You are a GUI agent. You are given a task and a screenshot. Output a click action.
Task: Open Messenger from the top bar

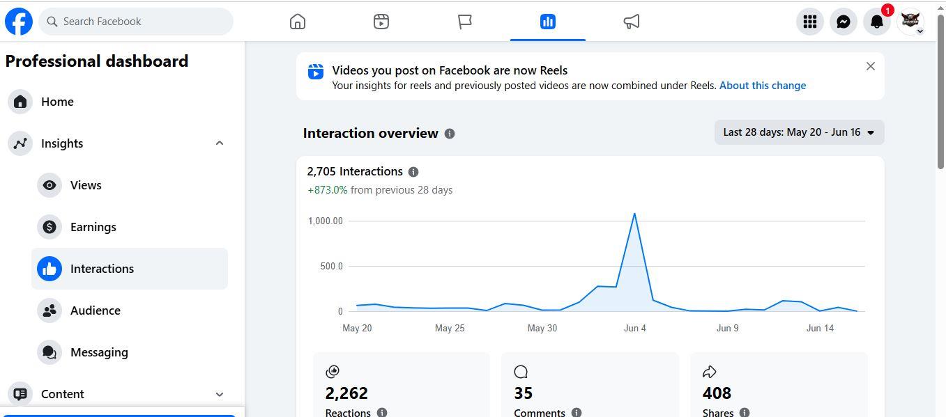(x=844, y=22)
